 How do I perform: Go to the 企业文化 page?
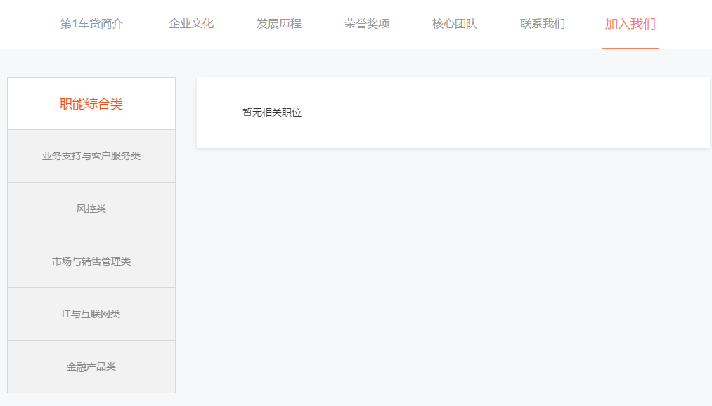click(190, 24)
